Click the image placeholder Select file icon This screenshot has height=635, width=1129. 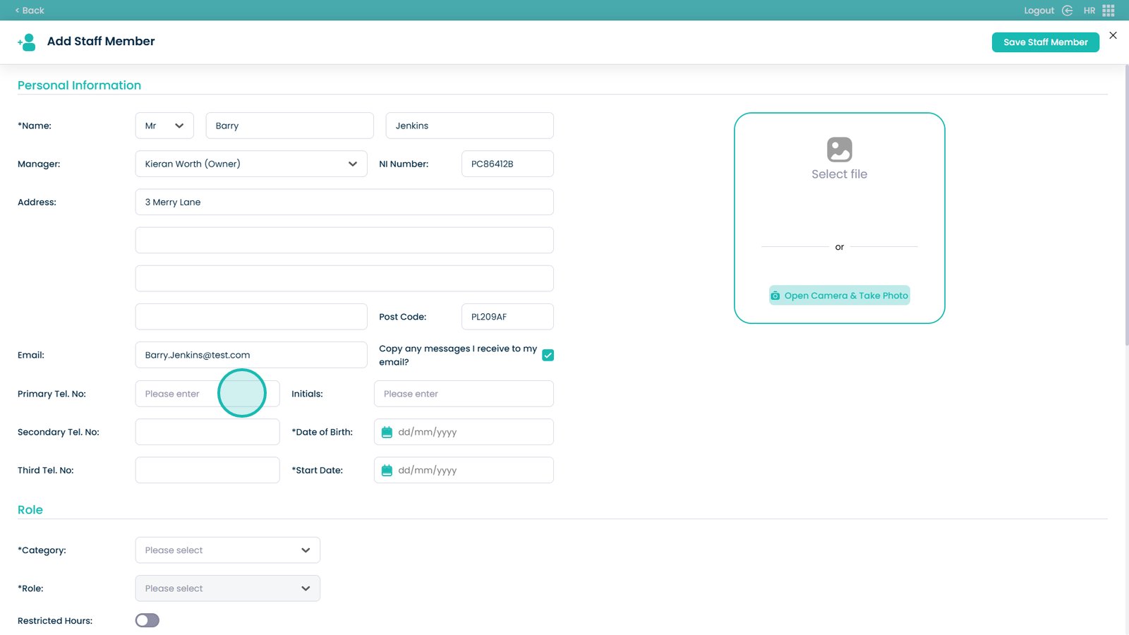(x=839, y=150)
